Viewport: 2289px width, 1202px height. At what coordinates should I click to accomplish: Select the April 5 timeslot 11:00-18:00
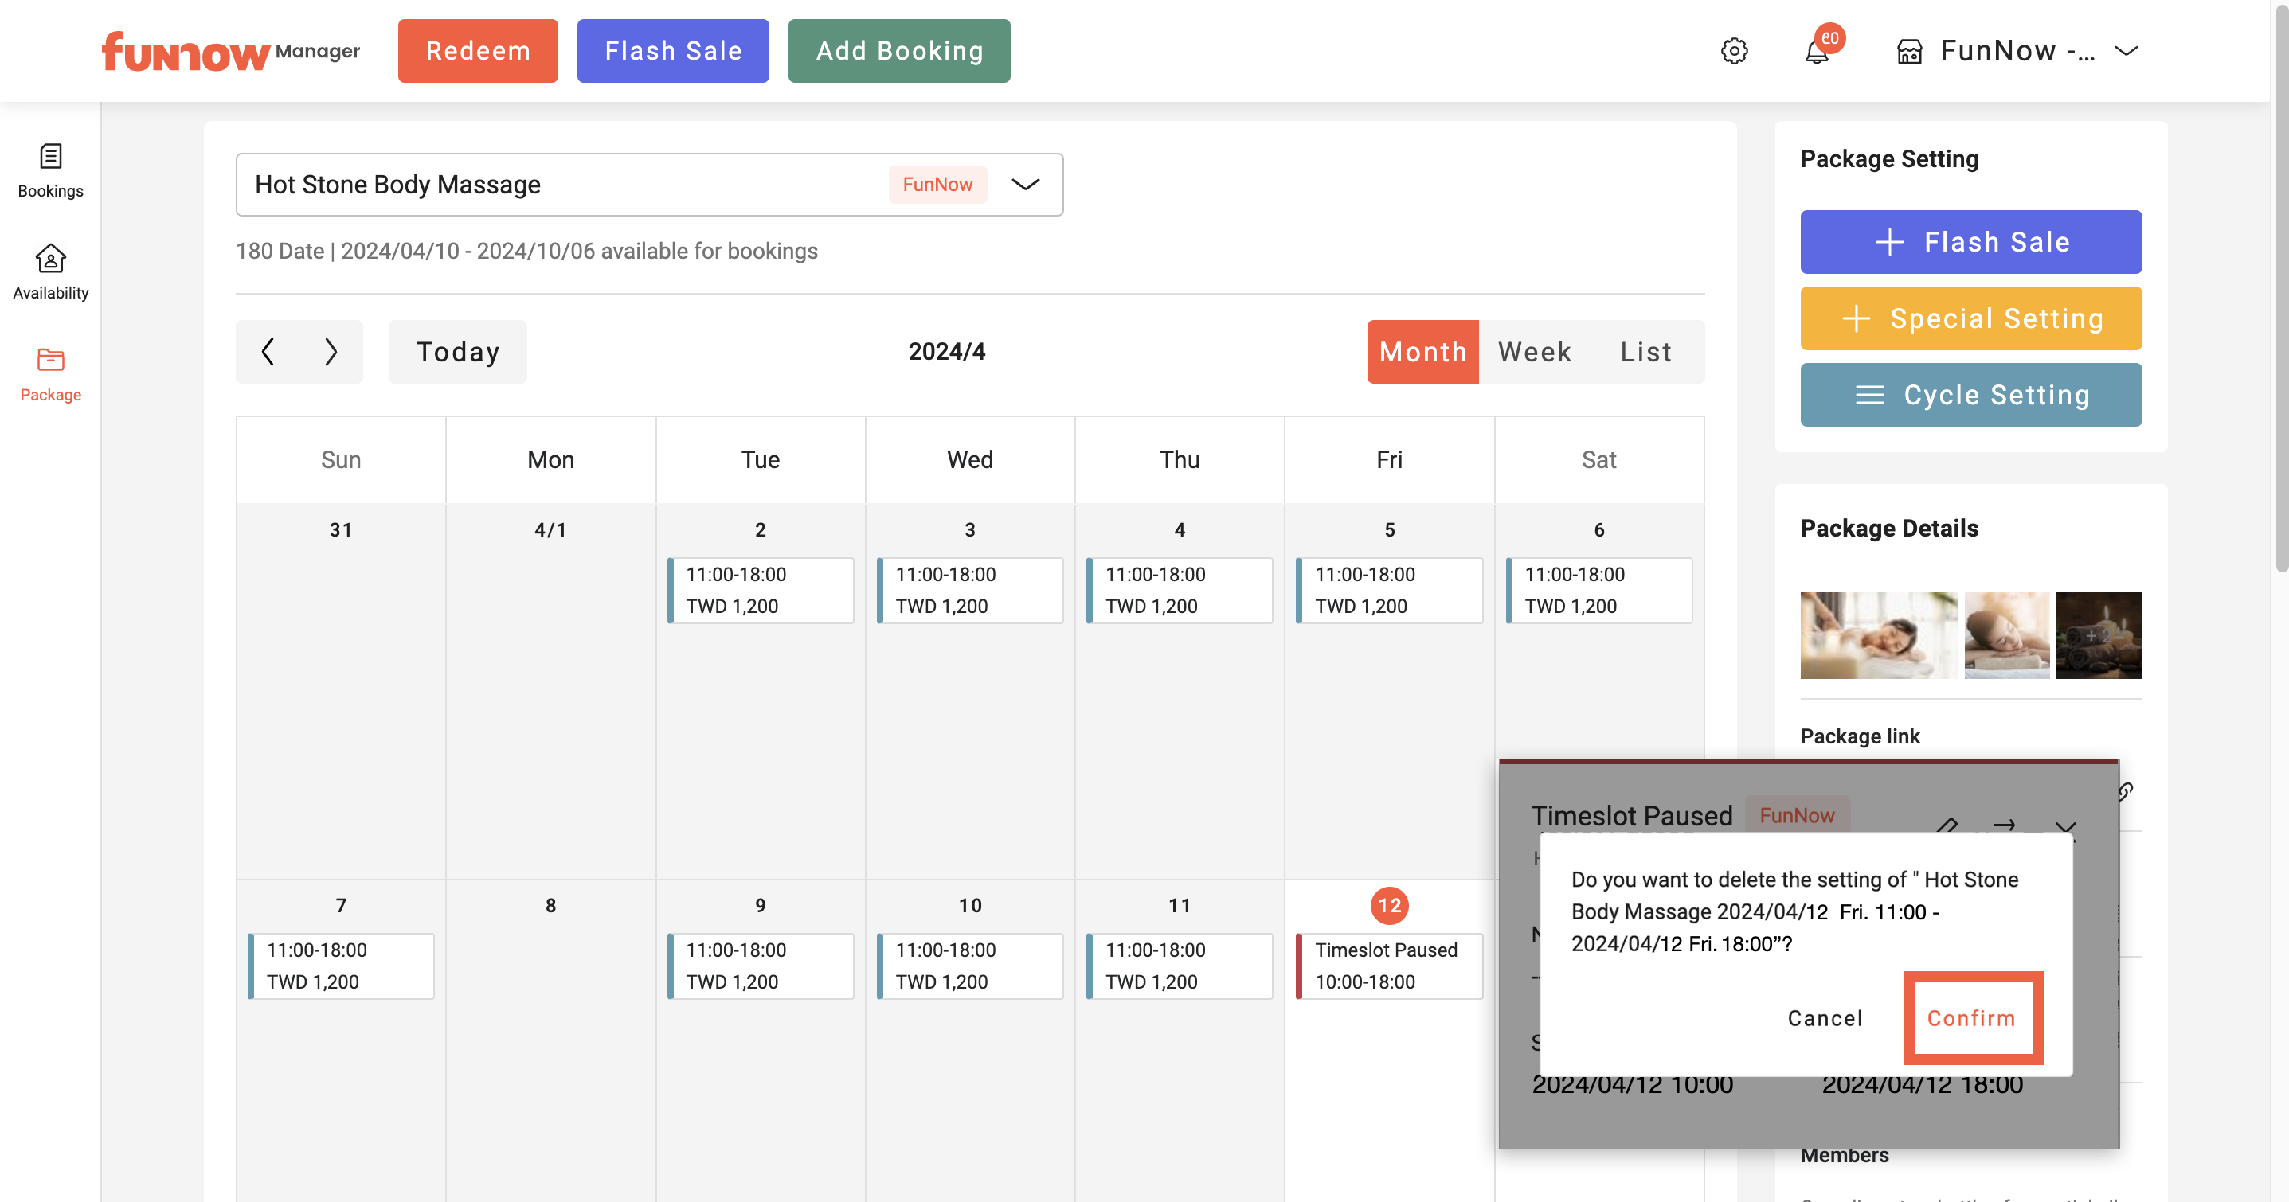[1390, 590]
